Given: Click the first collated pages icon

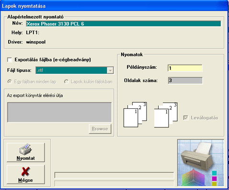Looking at the screenshot, I should click(135, 115).
